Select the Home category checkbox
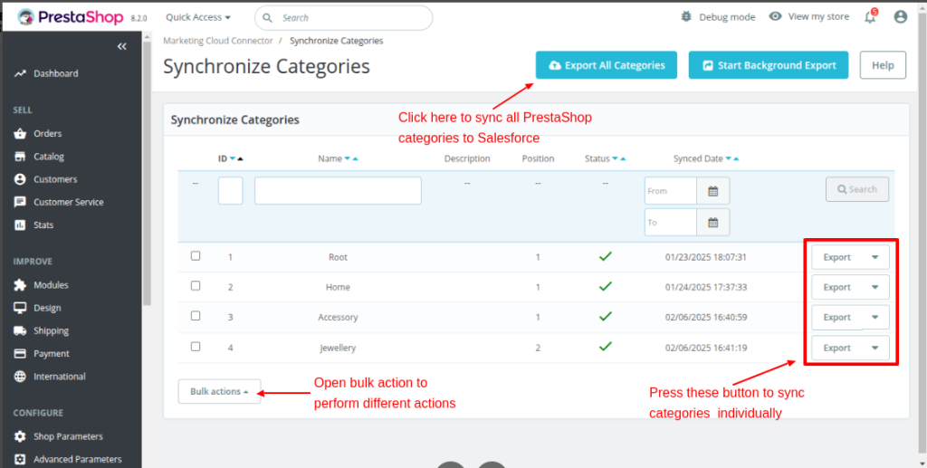This screenshot has height=468, width=927. pos(196,285)
